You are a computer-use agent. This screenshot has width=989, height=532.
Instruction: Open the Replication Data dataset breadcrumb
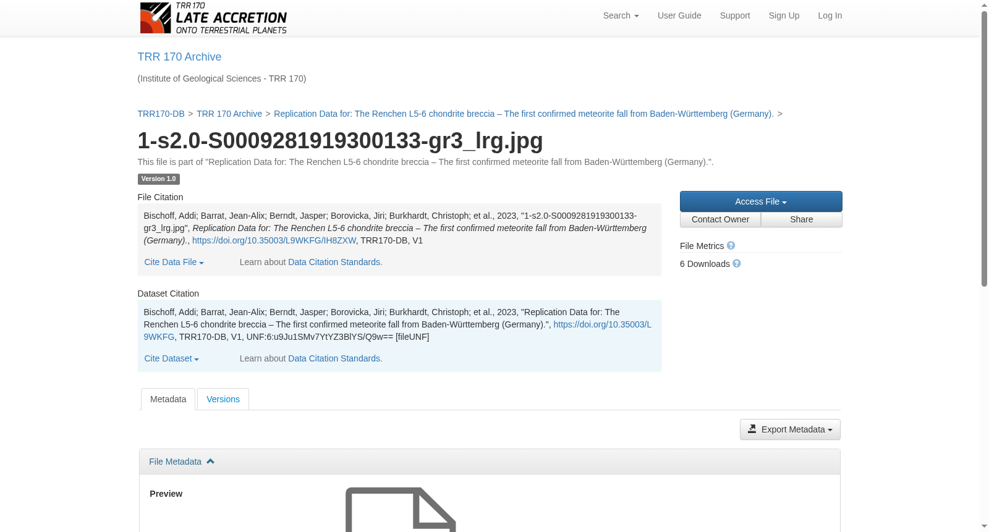click(524, 114)
